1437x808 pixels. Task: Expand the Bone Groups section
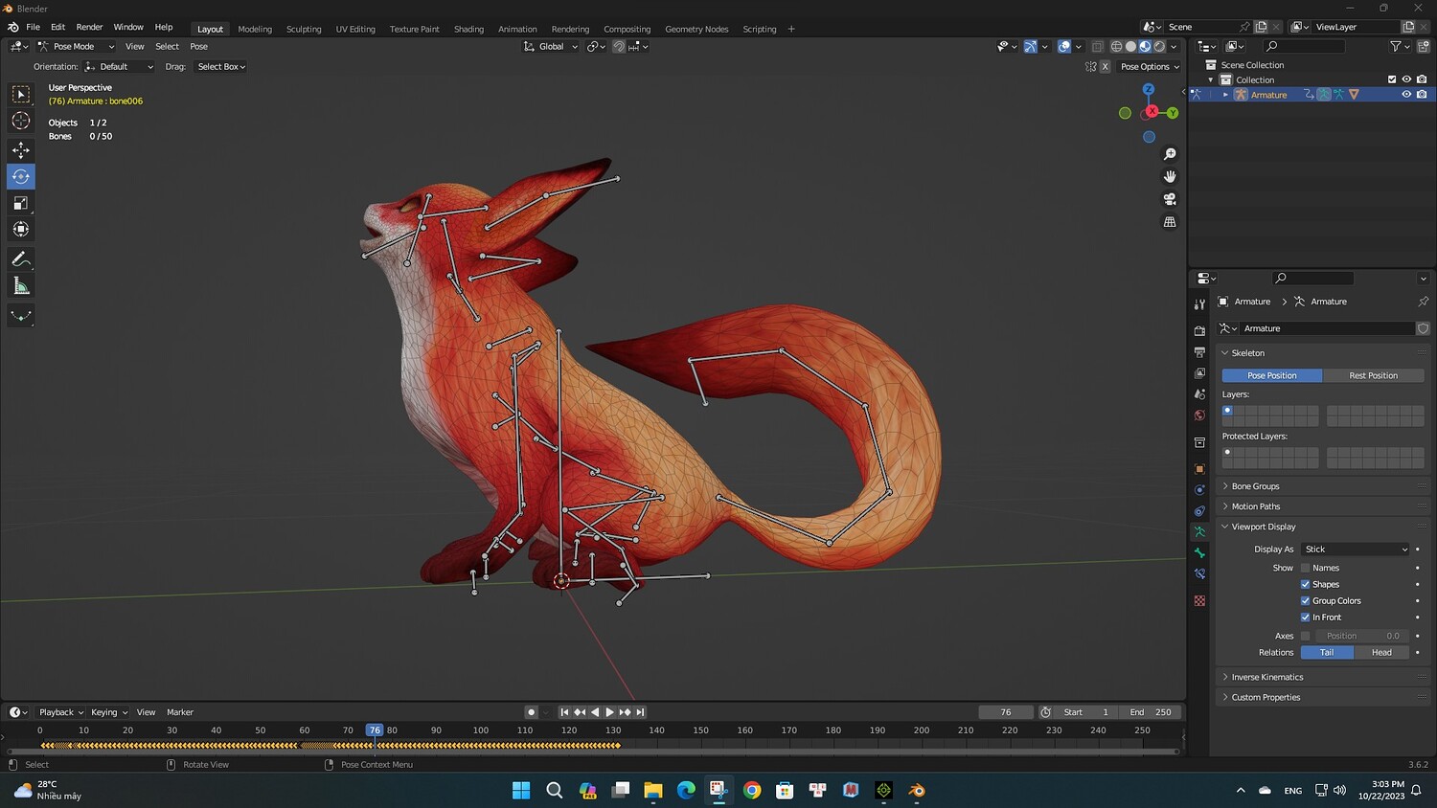point(1255,486)
